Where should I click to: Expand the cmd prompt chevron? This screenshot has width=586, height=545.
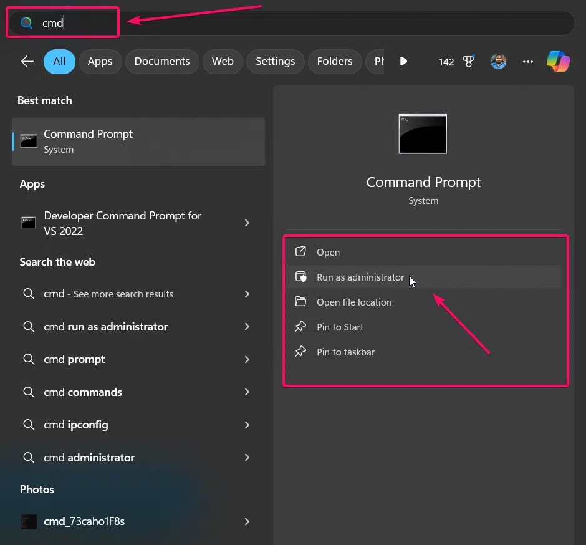coord(247,360)
